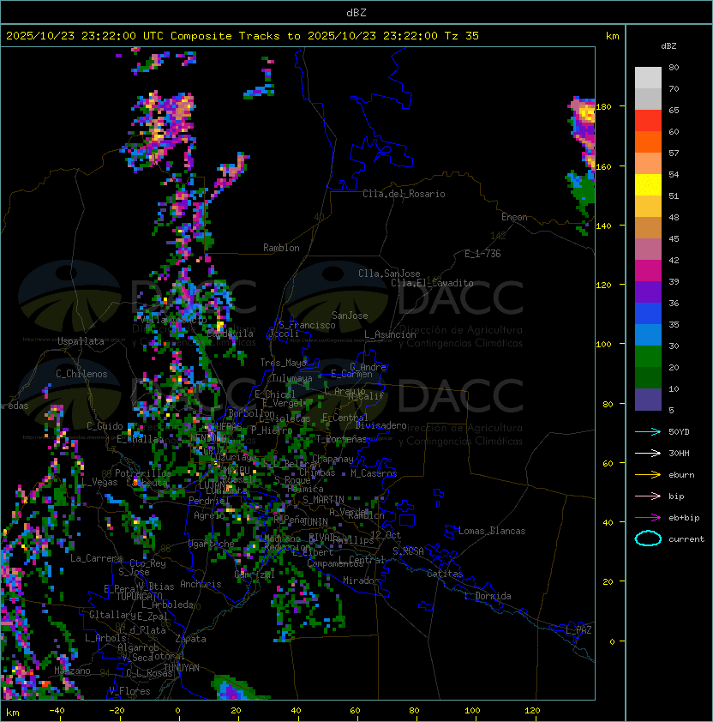Click the 'eburn' legend label

click(681, 475)
